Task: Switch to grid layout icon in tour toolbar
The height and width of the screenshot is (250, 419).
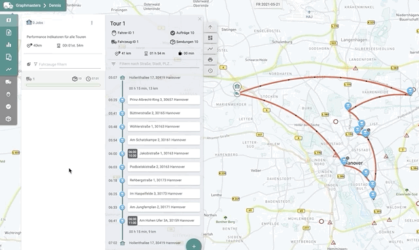Action: coord(210,38)
